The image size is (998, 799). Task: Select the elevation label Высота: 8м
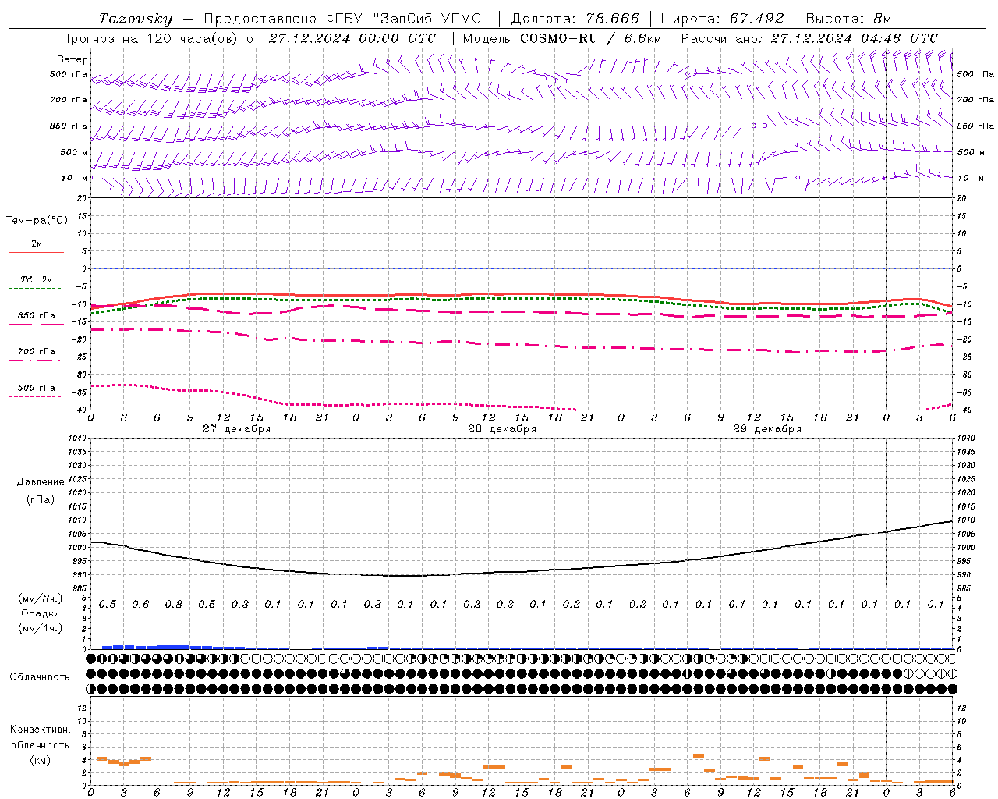tap(848, 19)
